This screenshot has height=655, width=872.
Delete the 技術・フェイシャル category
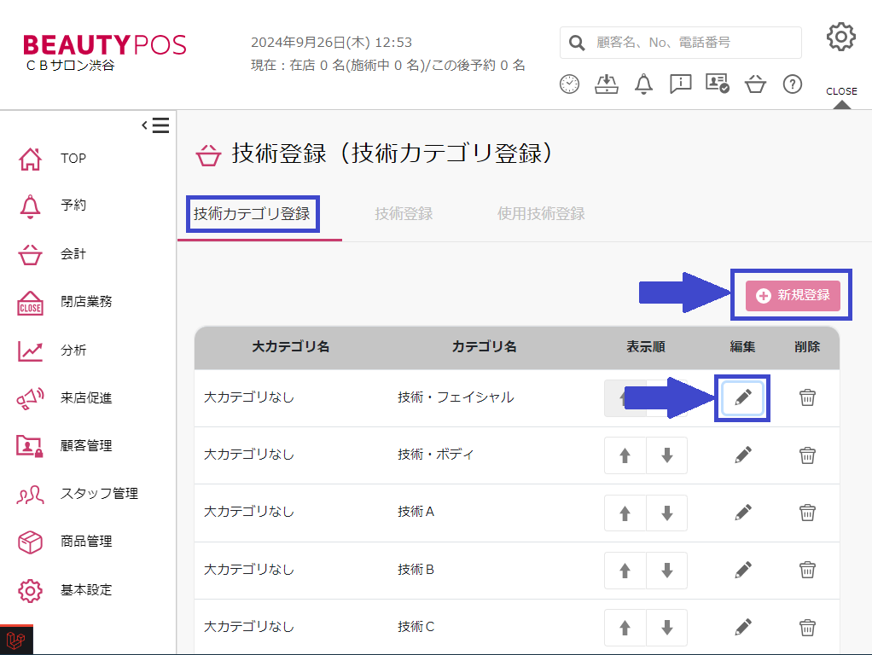click(x=807, y=397)
